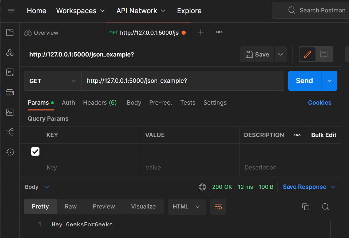
Task: Search inside the response body
Action: 325,207
